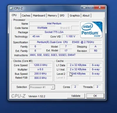
Task: Click the Cores count value
Action: pos(75,87)
